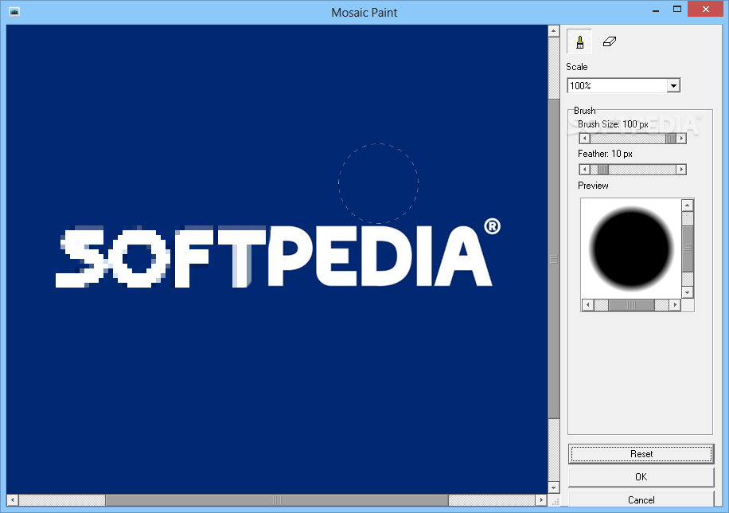Click the 'Preview' label

[x=593, y=186]
